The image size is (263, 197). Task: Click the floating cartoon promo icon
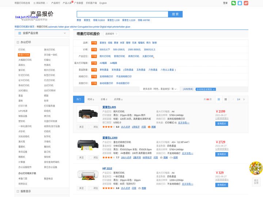click(256, 168)
